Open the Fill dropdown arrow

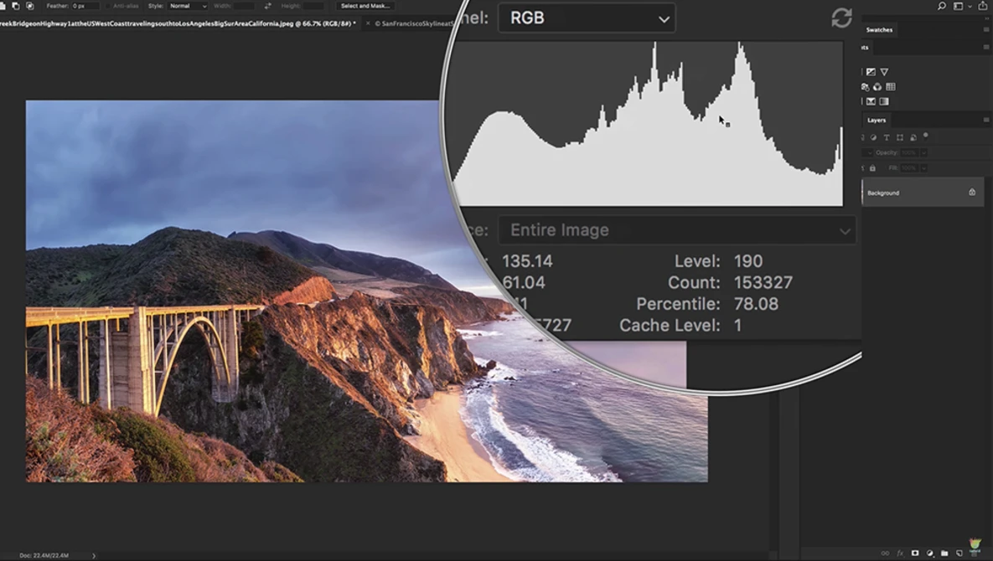pyautogui.click(x=924, y=168)
